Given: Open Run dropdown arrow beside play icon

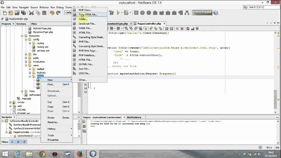Looking at the screenshot, I should (x=122, y=13).
